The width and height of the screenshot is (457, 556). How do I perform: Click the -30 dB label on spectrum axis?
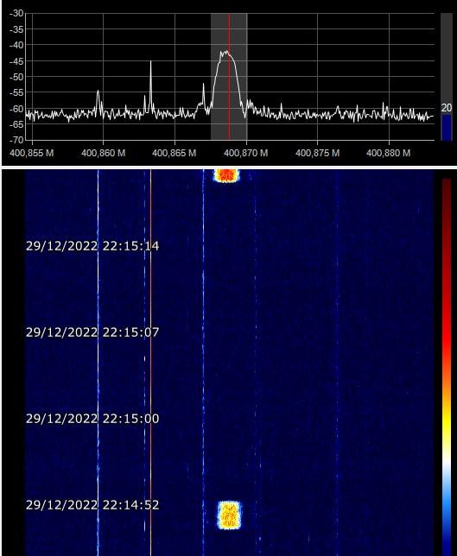16,14
